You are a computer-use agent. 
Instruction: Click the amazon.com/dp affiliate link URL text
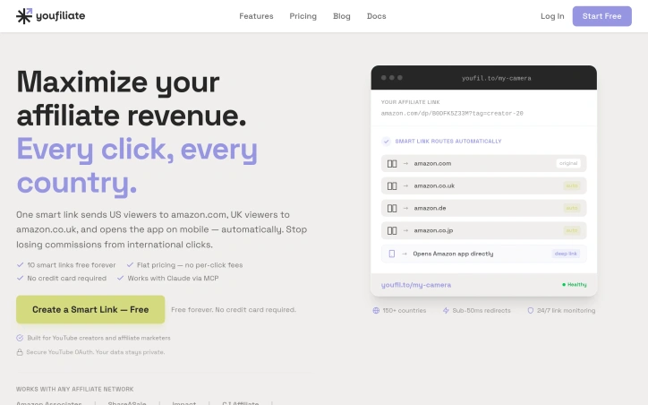(452, 114)
